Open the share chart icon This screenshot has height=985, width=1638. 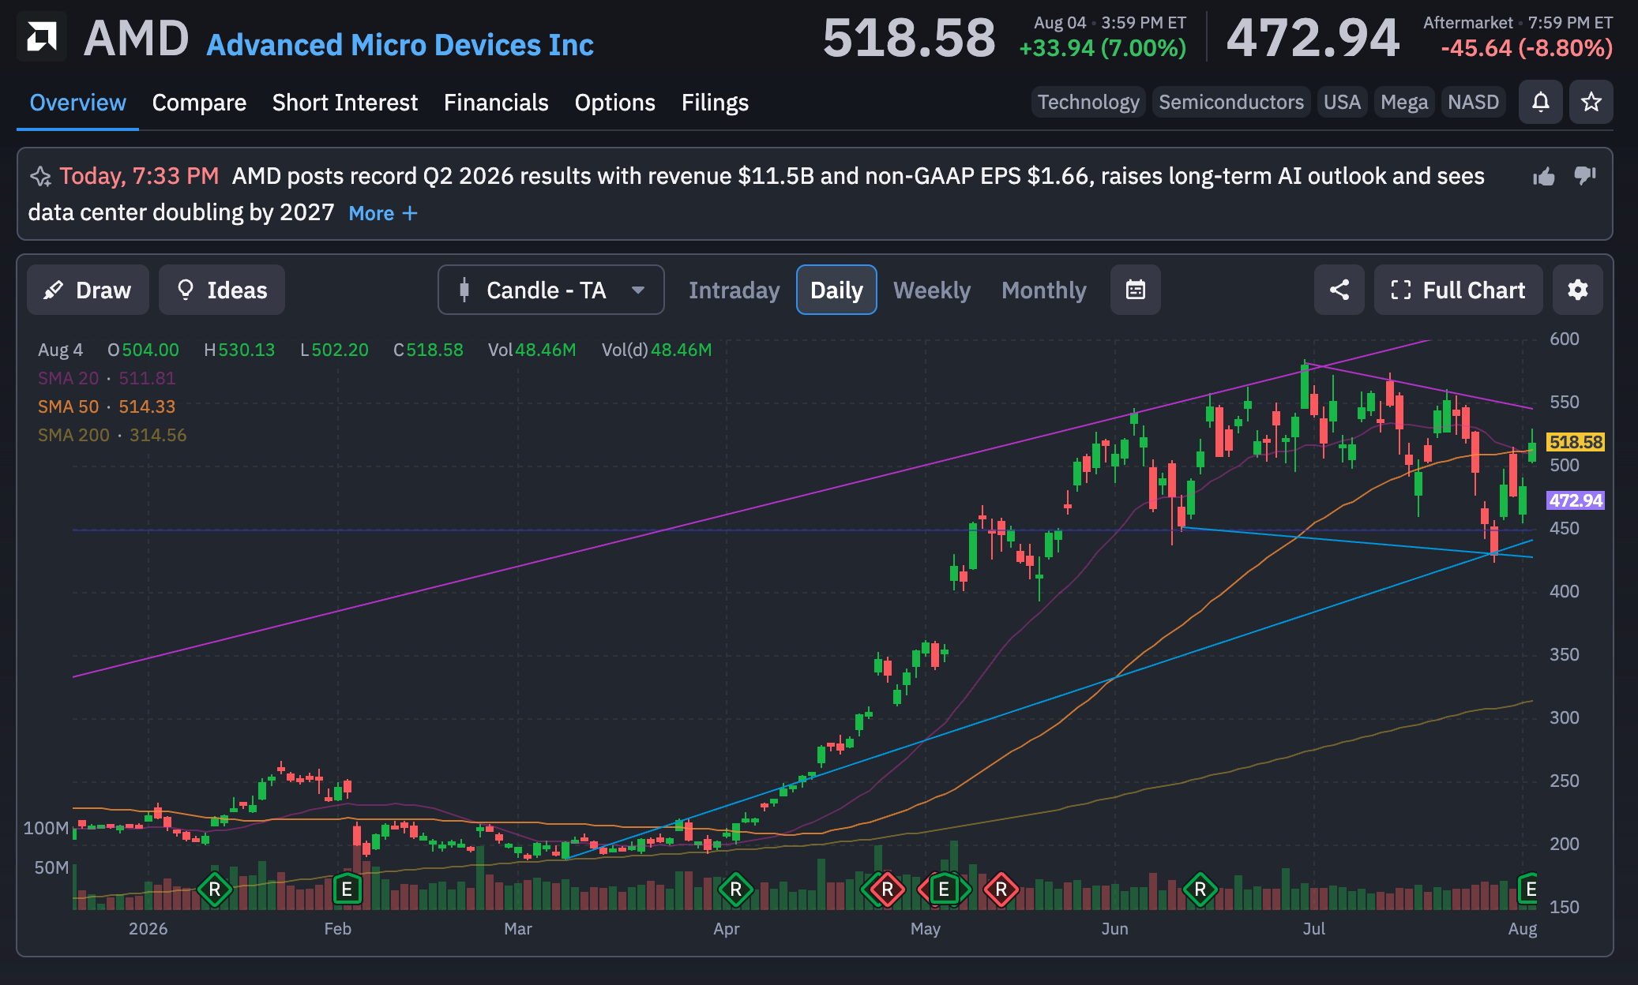(x=1339, y=290)
